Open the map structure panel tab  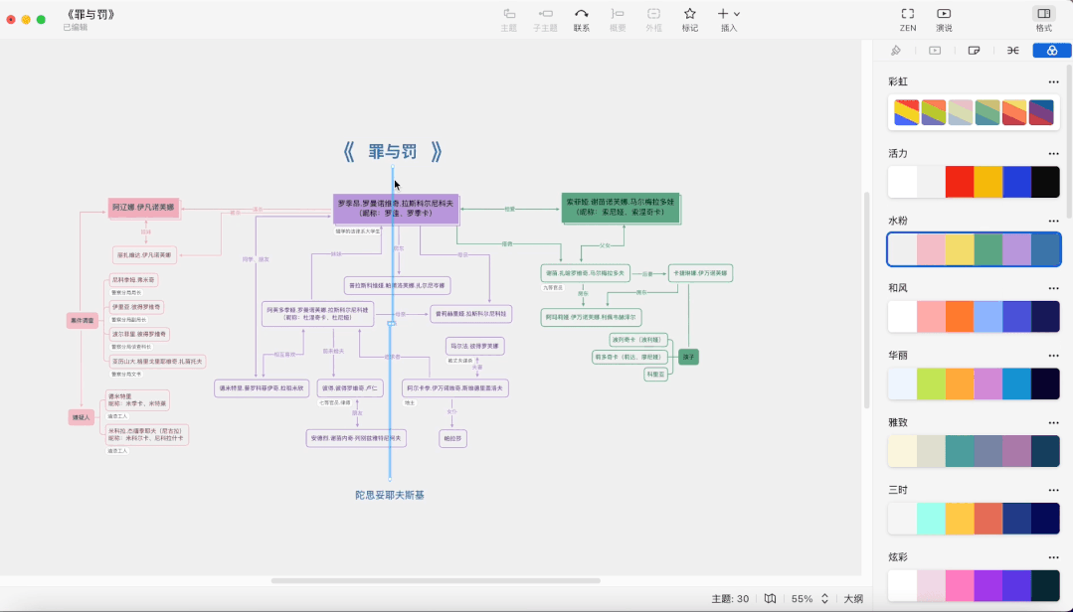tap(1012, 51)
